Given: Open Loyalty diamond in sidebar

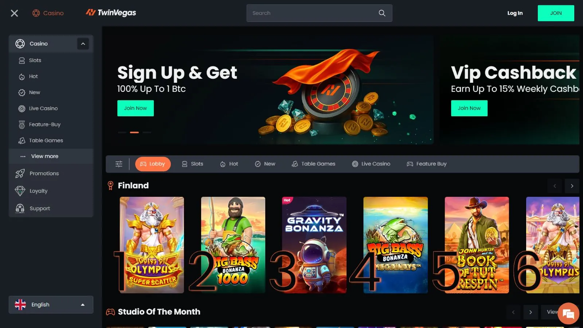Looking at the screenshot, I should coord(20,191).
